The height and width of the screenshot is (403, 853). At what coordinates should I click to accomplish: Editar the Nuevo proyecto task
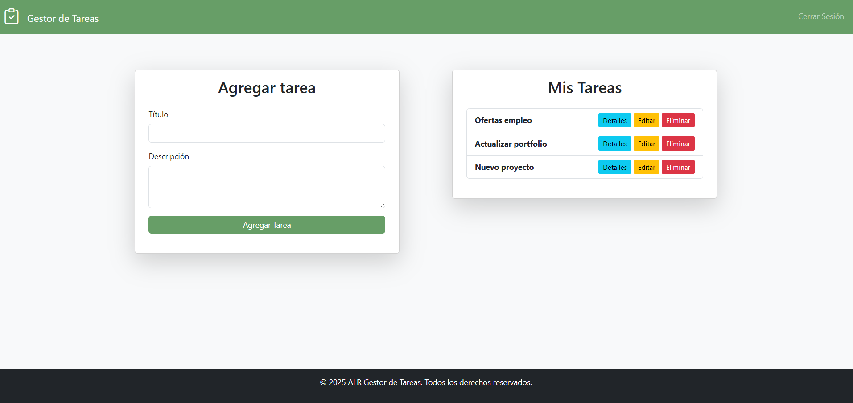(646, 167)
